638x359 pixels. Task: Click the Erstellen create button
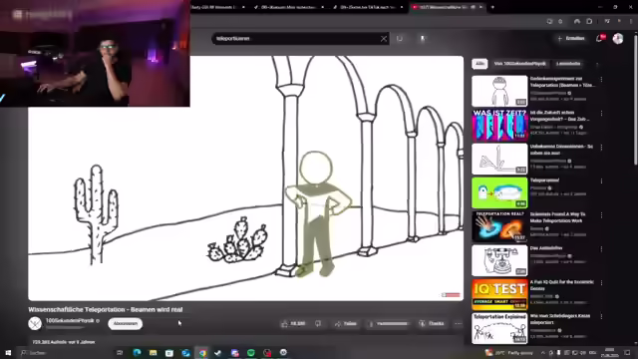coord(571,38)
